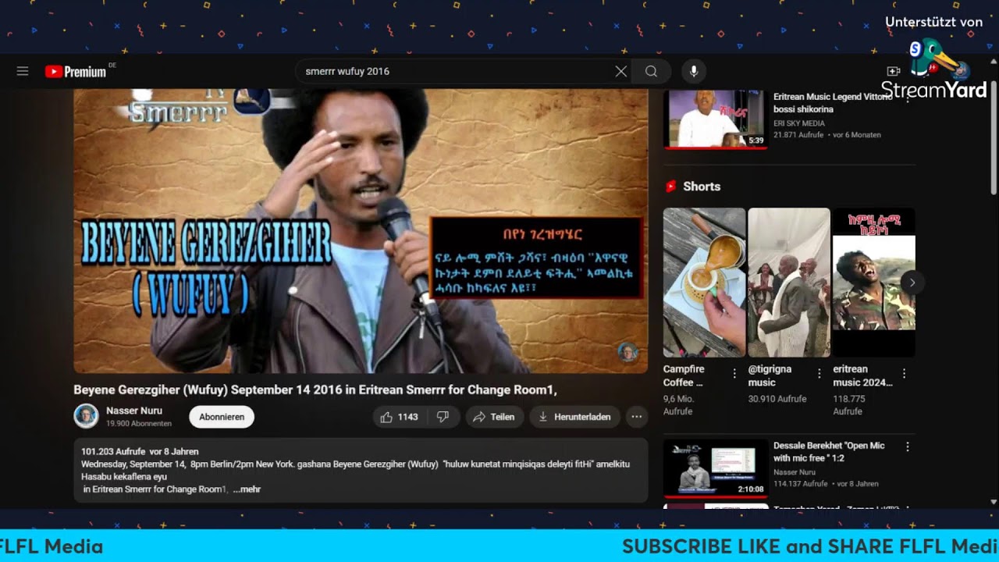Click the 30.910 Aufrufe short count
Viewport: 999px width, 562px height.
[777, 399]
